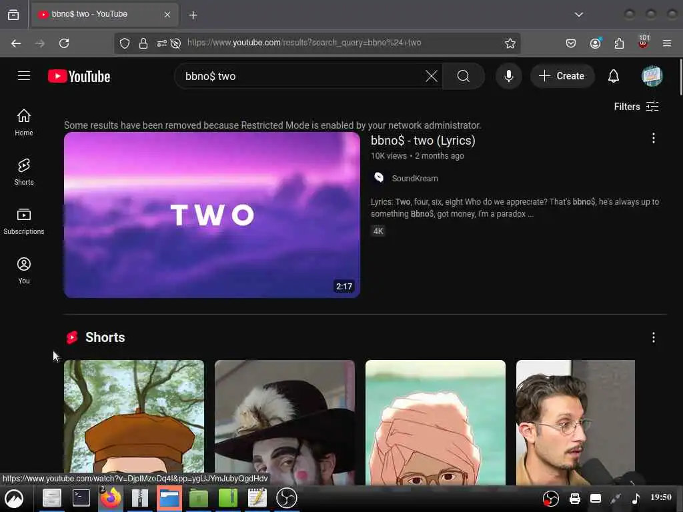This screenshot has width=683, height=512.
Task: Submit search with the magnifier button
Action: click(464, 76)
